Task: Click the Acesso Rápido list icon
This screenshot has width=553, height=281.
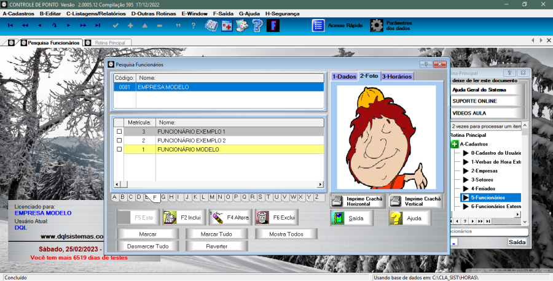Action: [x=318, y=26]
